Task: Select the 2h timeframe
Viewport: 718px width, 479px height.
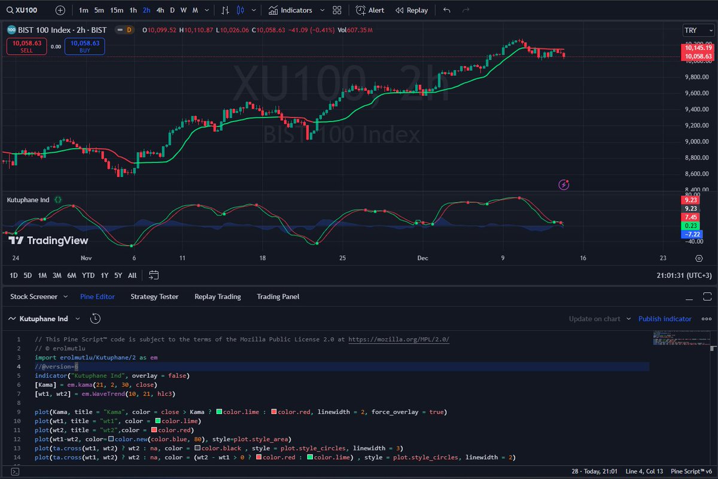Action: [x=147, y=10]
